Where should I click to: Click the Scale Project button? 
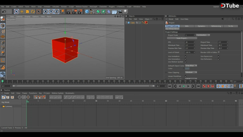click(x=182, y=38)
